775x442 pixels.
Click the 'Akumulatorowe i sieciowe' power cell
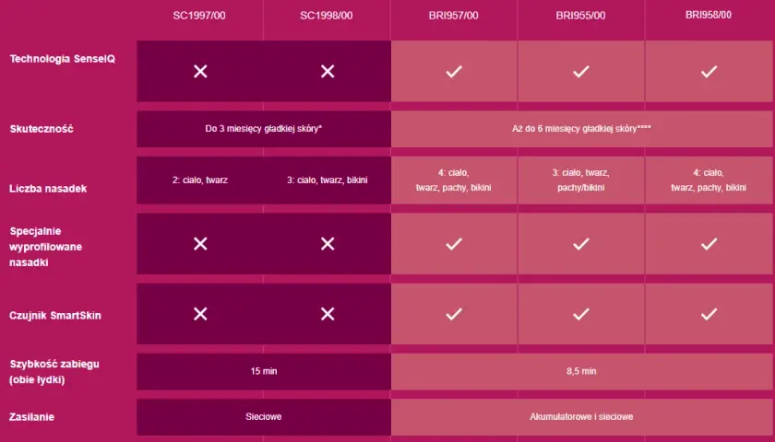tap(582, 417)
